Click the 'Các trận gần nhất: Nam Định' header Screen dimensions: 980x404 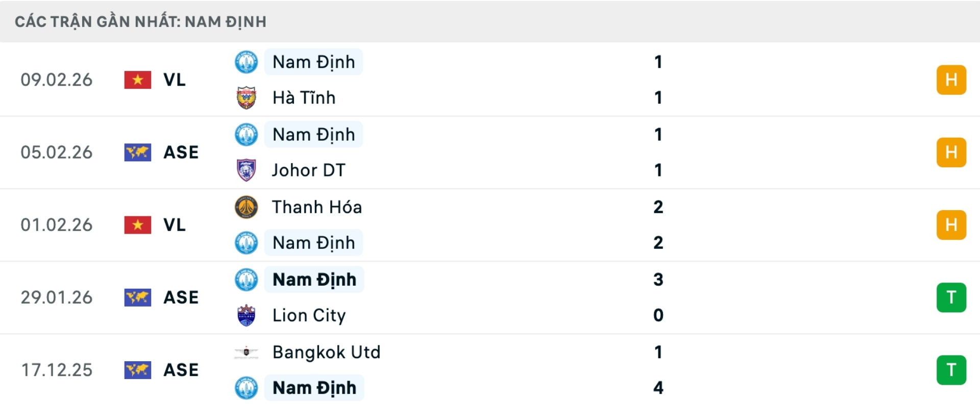140,21
